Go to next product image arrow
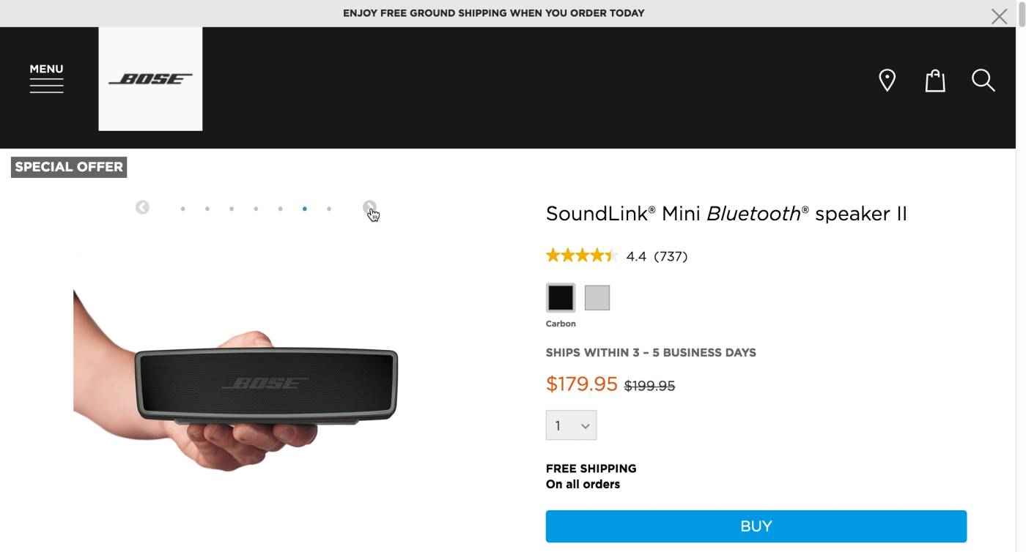 (369, 208)
